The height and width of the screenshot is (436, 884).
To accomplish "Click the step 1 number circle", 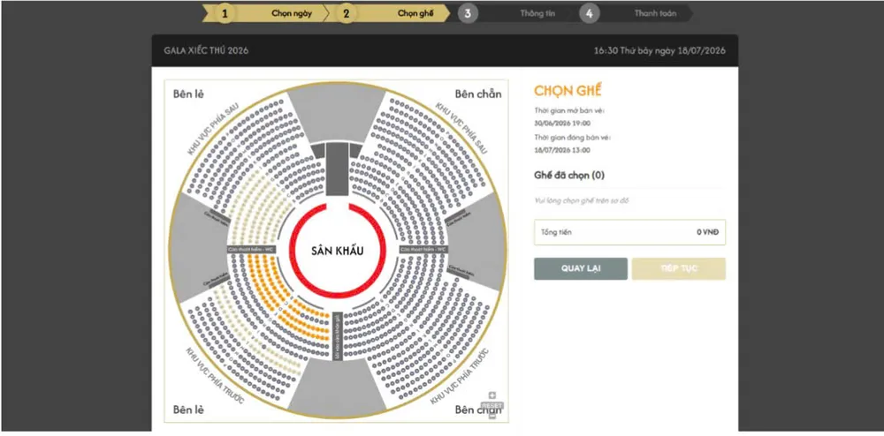I will click(x=225, y=14).
